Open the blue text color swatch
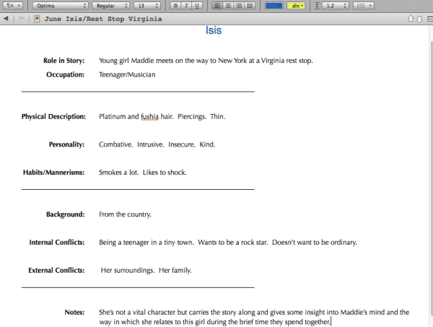Screen dimensions: 433x327 click(x=274, y=6)
